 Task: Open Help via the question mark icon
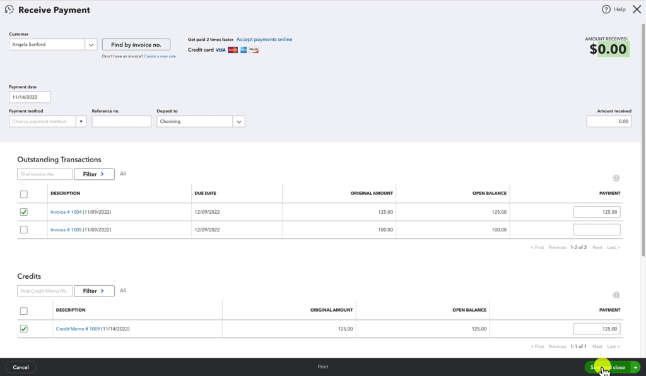tap(607, 9)
